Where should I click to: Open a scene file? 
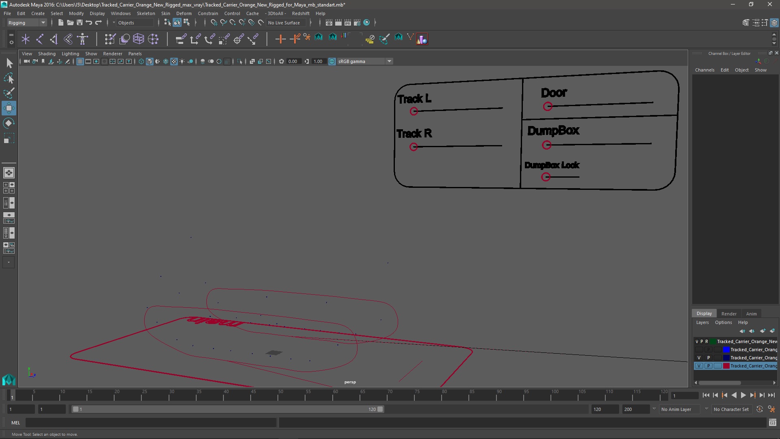(x=70, y=23)
